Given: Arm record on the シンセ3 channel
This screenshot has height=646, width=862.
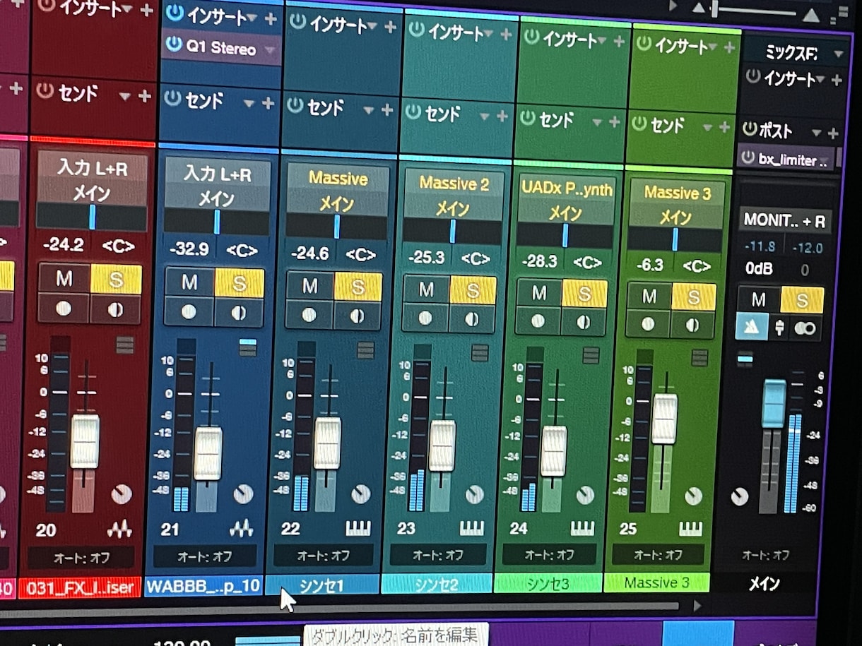Looking at the screenshot, I should 538,321.
